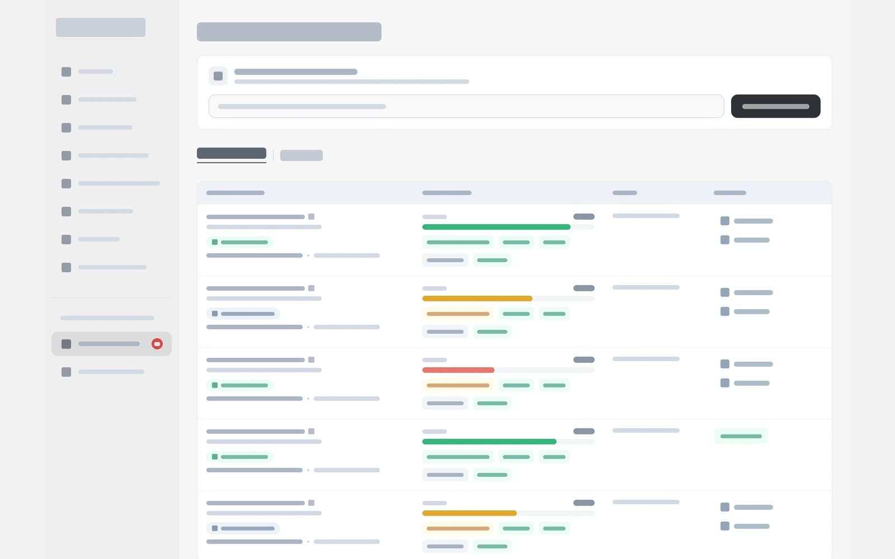Viewport: 895px width, 559px height.
Task: Click the green progress bar in the first row
Action: 496,227
